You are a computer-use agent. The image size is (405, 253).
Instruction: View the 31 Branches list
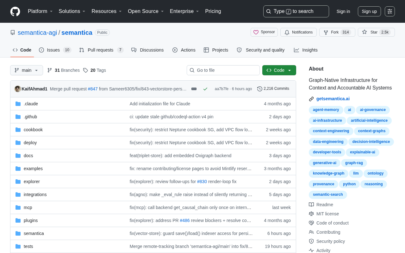(64, 70)
